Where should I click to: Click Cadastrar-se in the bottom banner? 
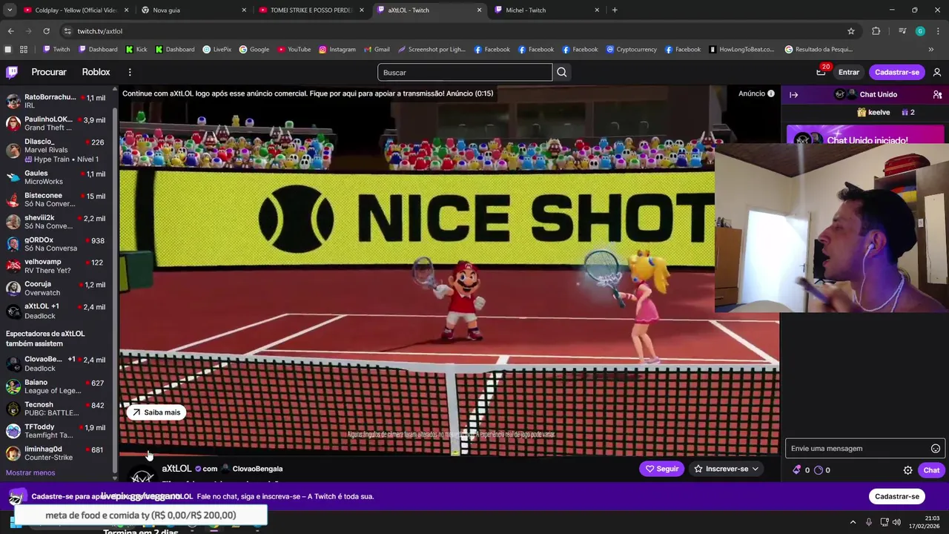click(x=897, y=496)
